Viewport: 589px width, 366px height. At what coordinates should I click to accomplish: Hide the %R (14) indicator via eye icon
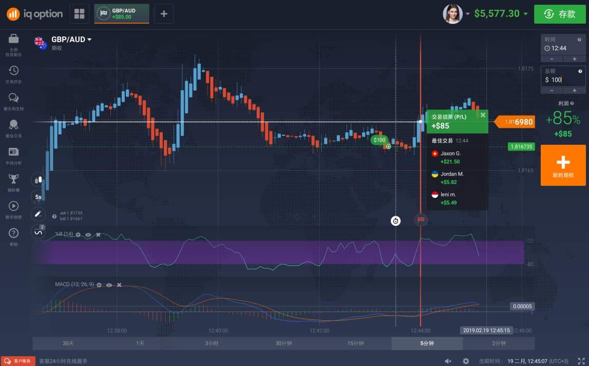tap(88, 235)
